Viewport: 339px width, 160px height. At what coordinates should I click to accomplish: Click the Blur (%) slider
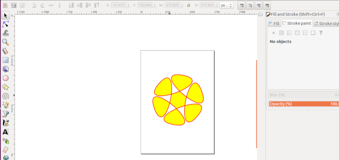303,95
